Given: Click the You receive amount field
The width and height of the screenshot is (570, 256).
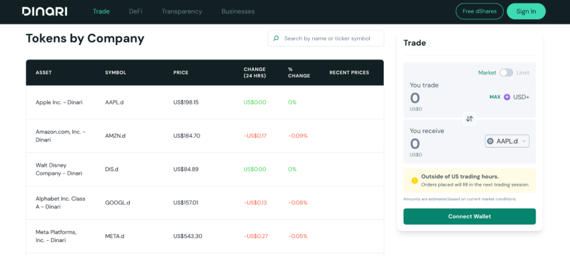Looking at the screenshot, I should click(x=415, y=144).
